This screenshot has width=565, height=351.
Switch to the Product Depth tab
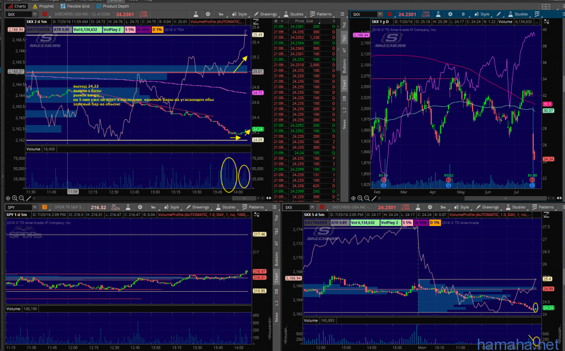[113, 6]
